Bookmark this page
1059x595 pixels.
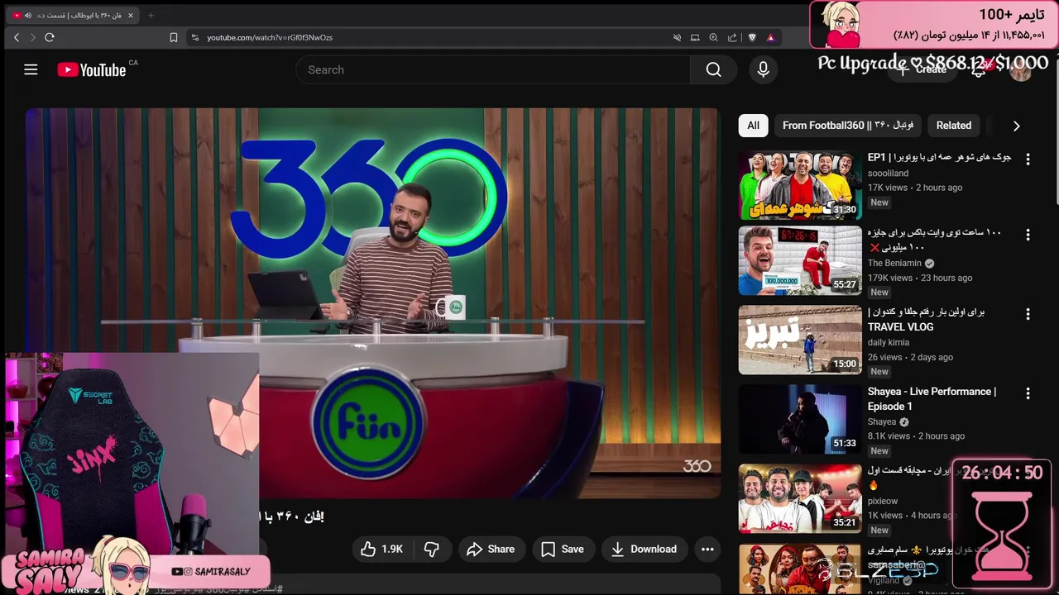click(x=174, y=37)
